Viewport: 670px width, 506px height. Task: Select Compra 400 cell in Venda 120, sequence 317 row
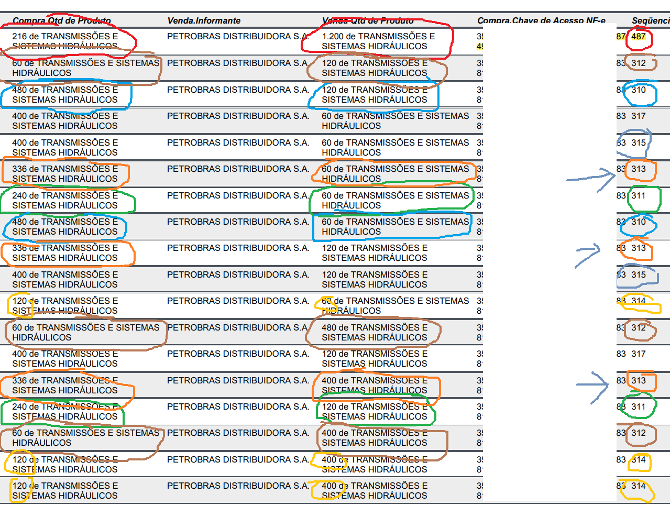65,359
